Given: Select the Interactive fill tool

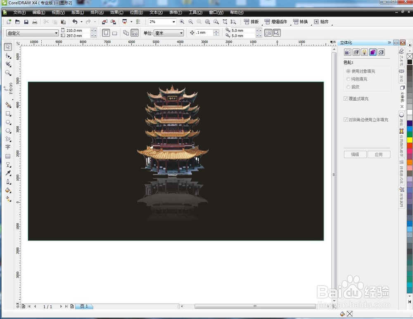Looking at the screenshot, I should [8, 199].
